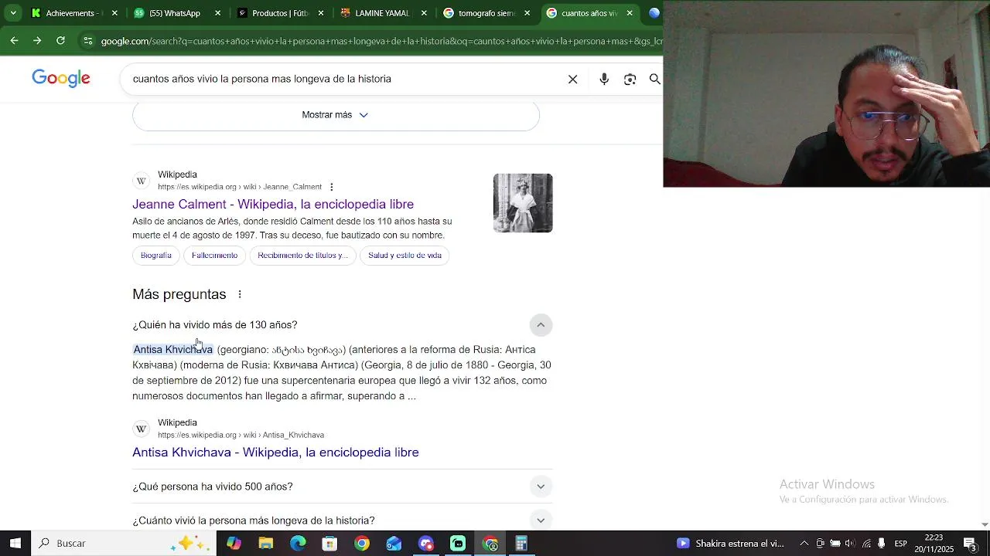This screenshot has width=990, height=556.
Task: Show hidden system tray icons
Action: [x=804, y=544]
